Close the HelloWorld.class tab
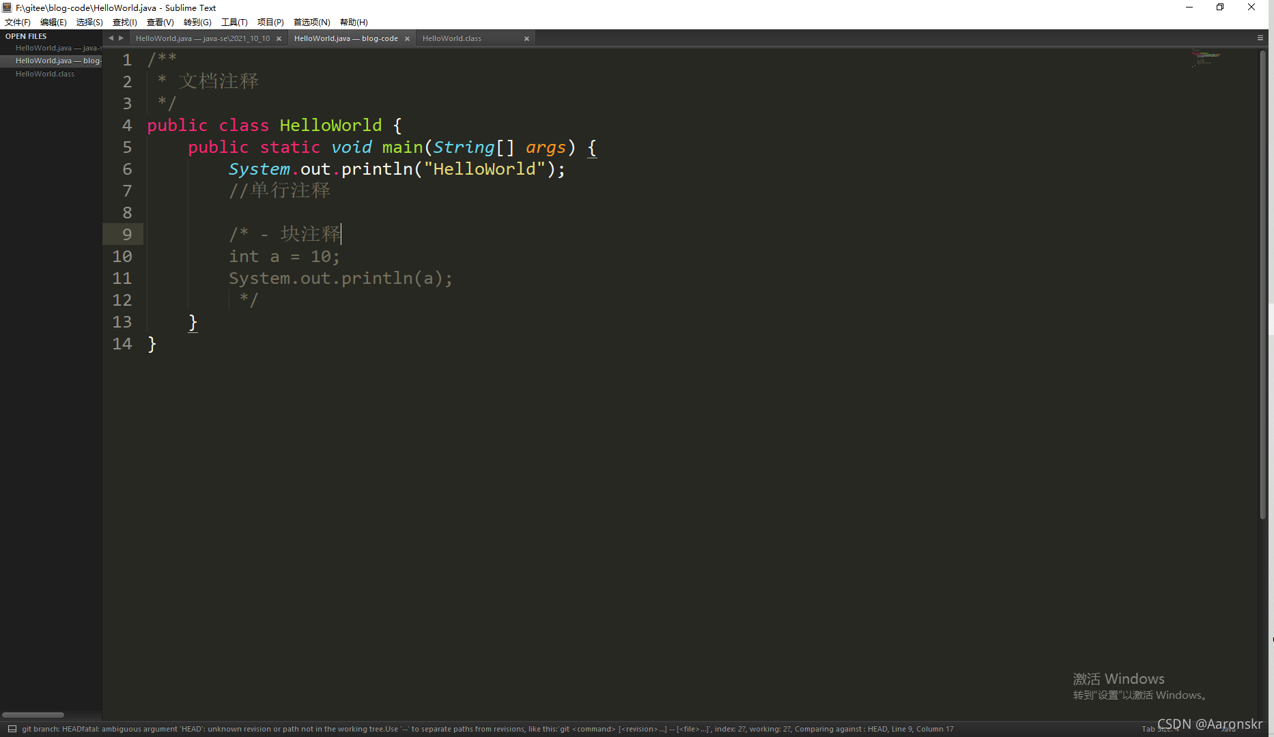 coord(526,39)
